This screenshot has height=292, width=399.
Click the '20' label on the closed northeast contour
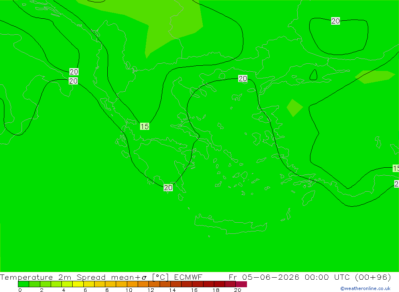tap(336, 21)
